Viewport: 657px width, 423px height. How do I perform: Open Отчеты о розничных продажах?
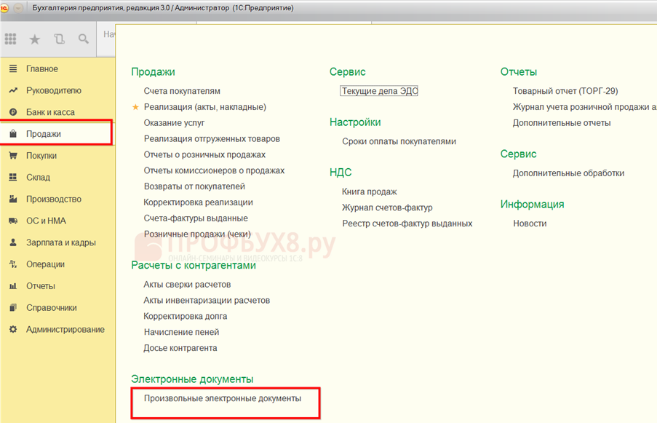coord(204,154)
